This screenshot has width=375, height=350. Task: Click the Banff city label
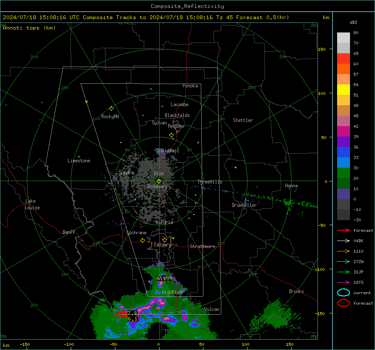[69, 232]
